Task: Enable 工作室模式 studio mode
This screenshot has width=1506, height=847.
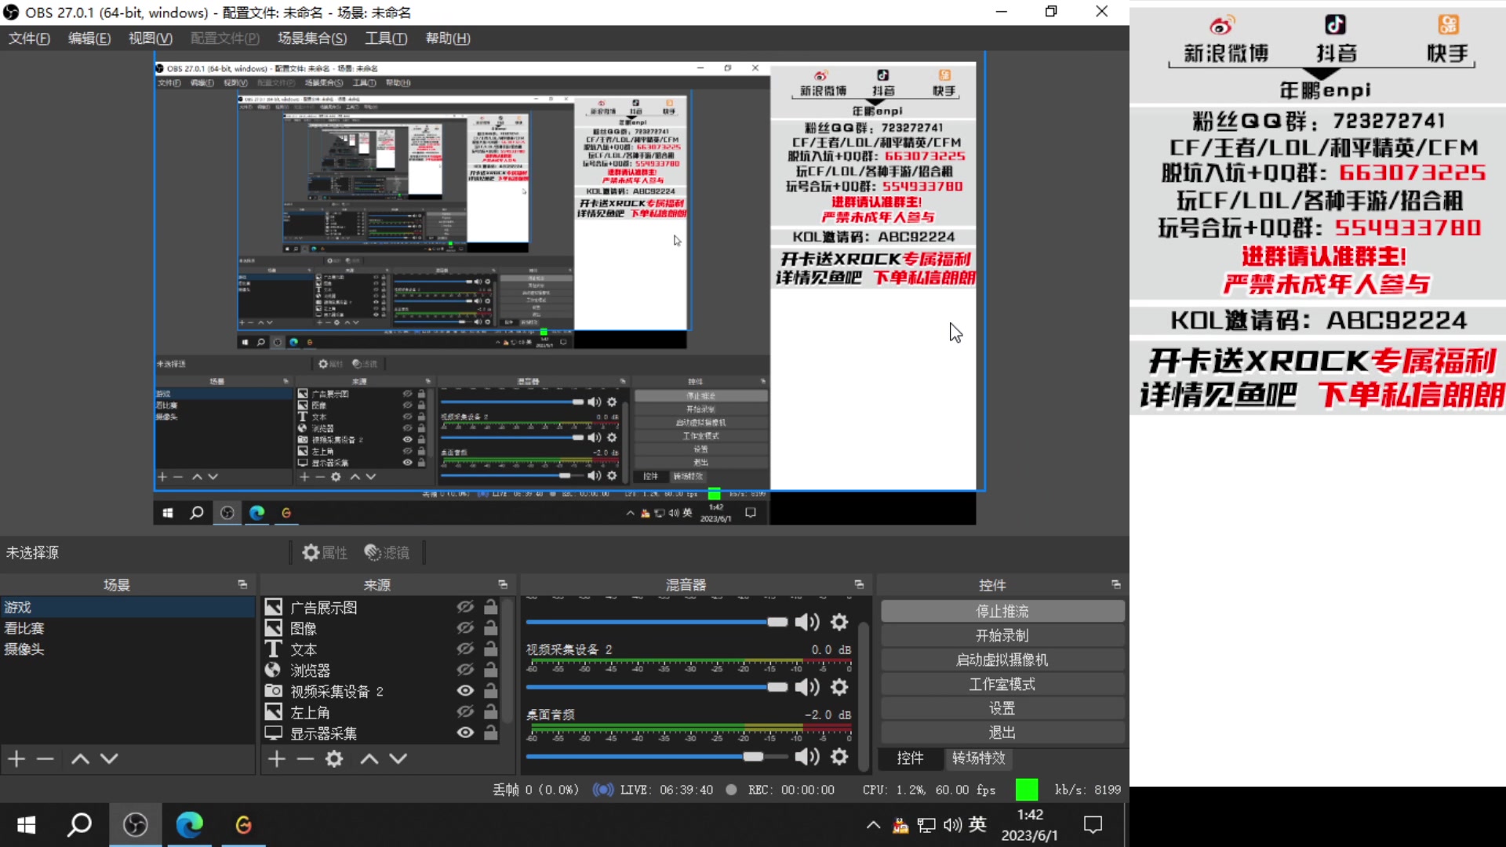Action: [1002, 685]
